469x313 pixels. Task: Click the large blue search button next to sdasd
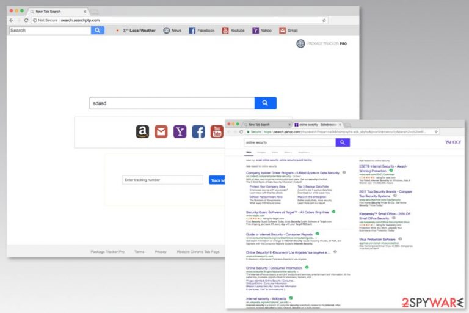pos(265,103)
